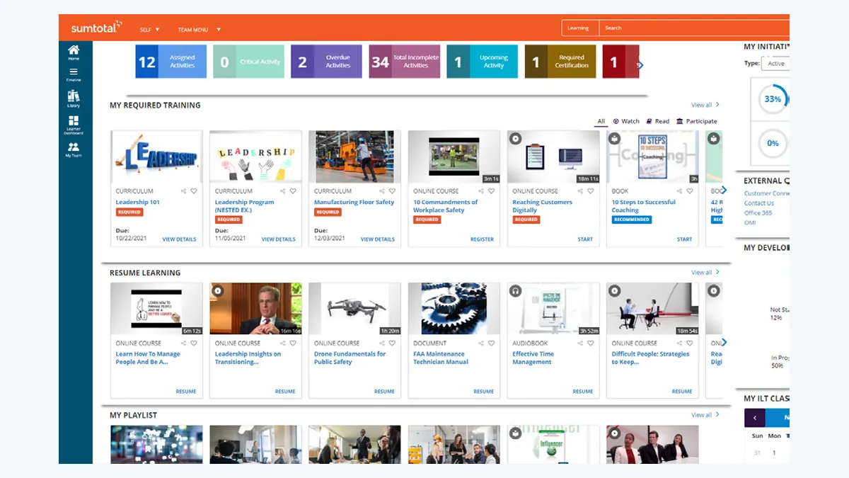Click Register for 10 Commandments course

click(x=482, y=239)
